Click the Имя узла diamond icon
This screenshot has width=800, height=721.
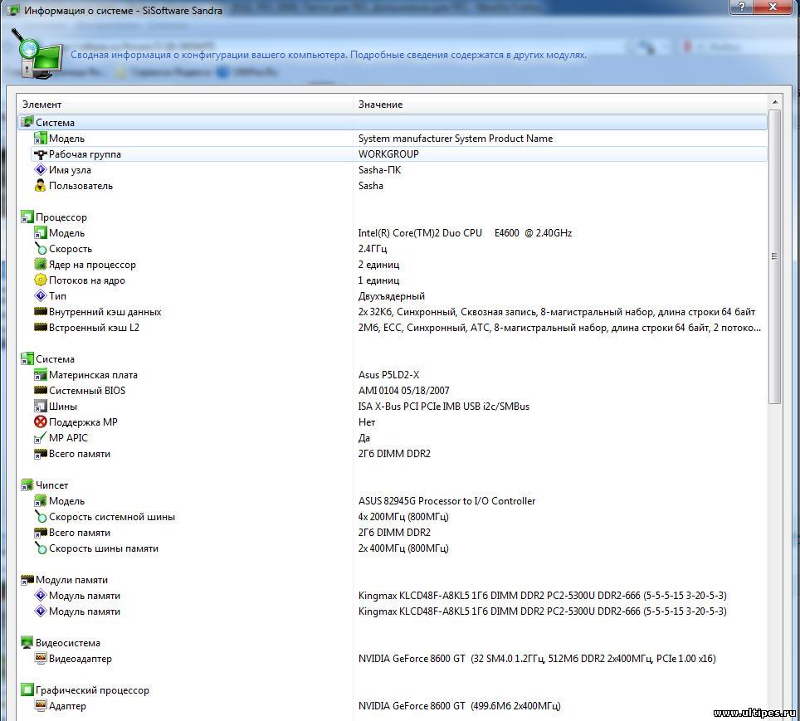(x=40, y=170)
